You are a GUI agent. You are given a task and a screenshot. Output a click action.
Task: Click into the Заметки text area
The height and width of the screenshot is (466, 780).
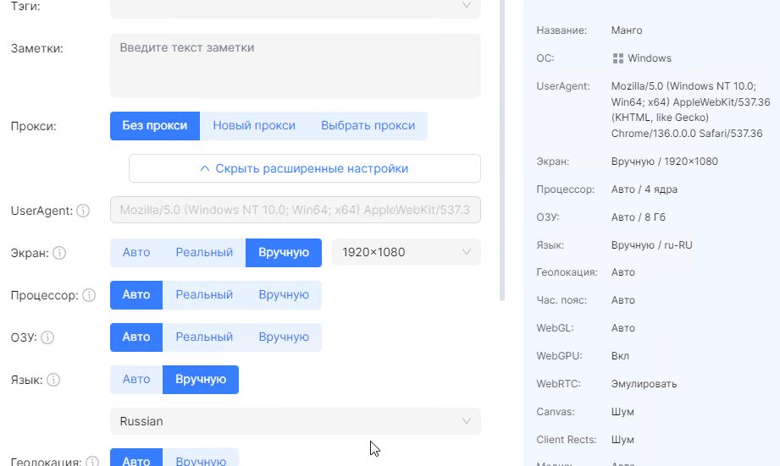[295, 66]
